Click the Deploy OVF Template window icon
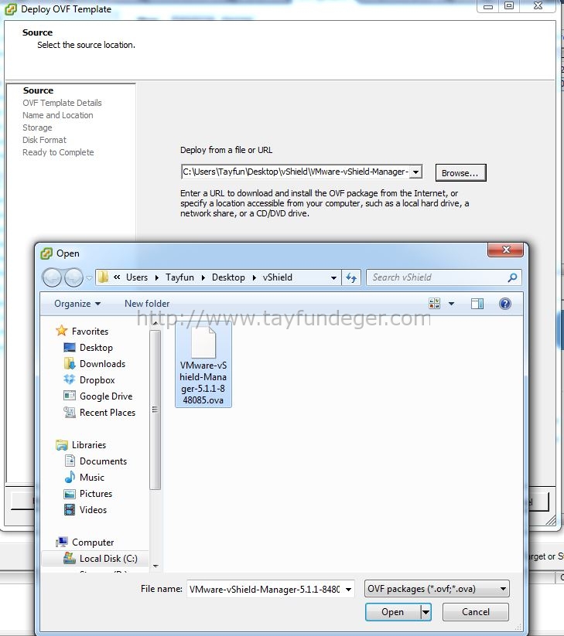Viewport: 564px width, 636px height. 11,9
